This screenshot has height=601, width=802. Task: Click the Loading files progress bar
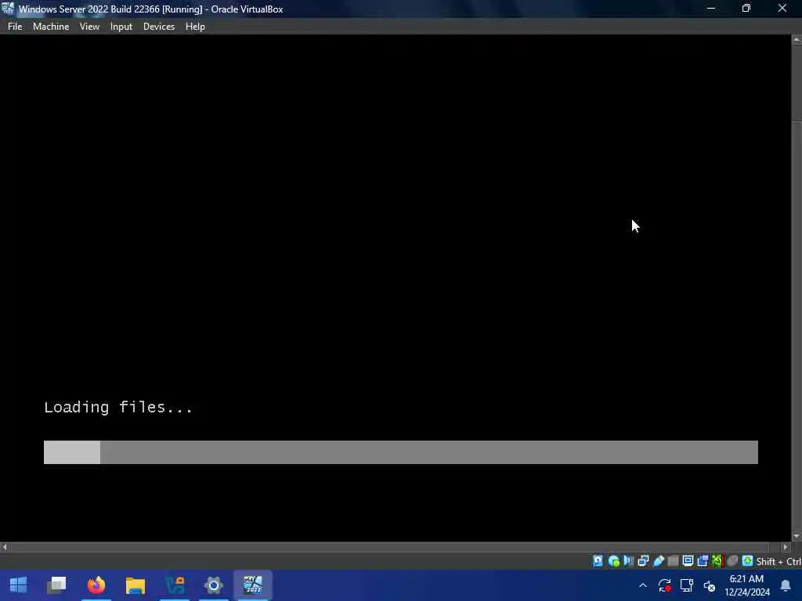pos(400,452)
